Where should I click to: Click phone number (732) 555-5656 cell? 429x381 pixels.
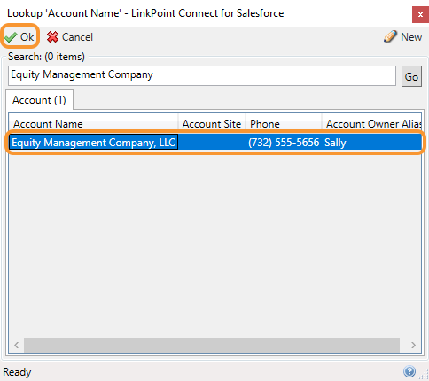pos(284,143)
